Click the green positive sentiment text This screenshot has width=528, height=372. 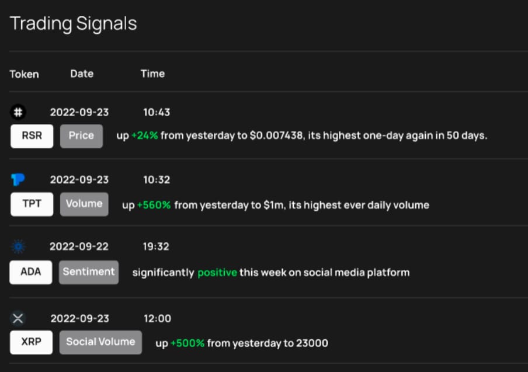pyautogui.click(x=217, y=273)
